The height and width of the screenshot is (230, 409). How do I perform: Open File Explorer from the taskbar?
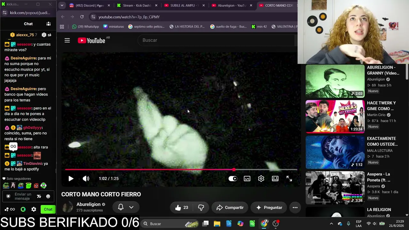[x=217, y=224]
